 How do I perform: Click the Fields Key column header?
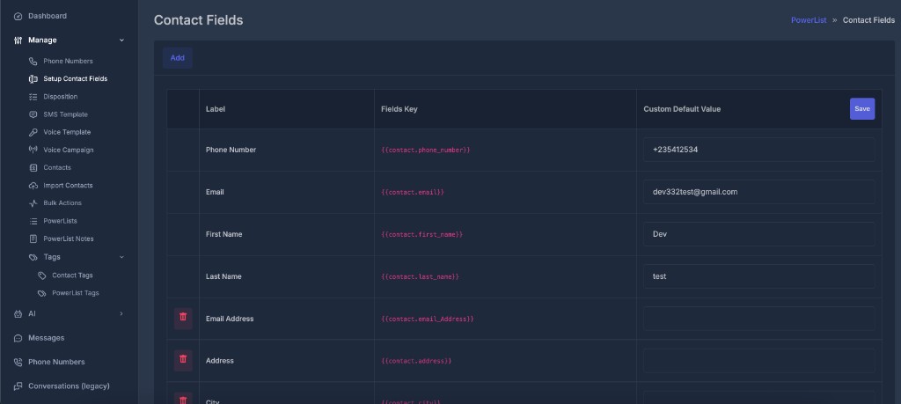pyautogui.click(x=399, y=109)
